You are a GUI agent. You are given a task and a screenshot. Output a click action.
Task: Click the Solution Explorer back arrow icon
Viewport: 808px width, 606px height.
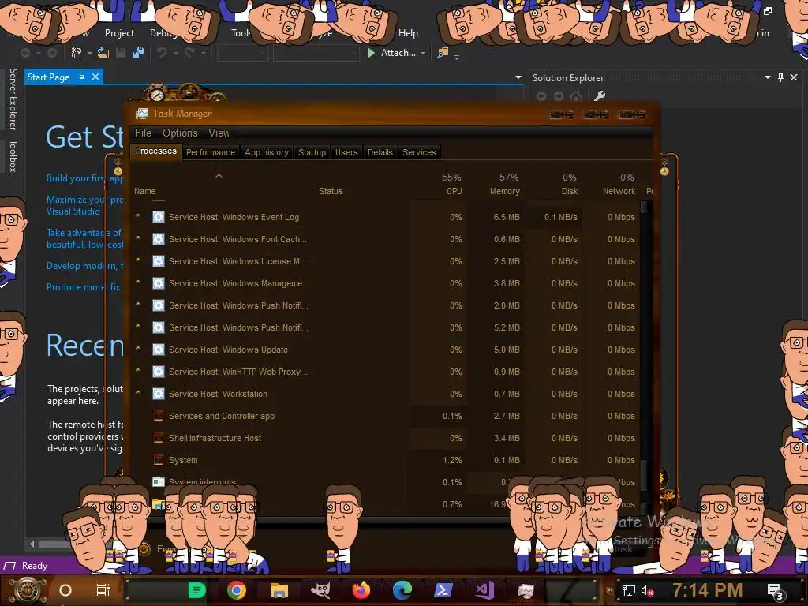click(x=541, y=95)
